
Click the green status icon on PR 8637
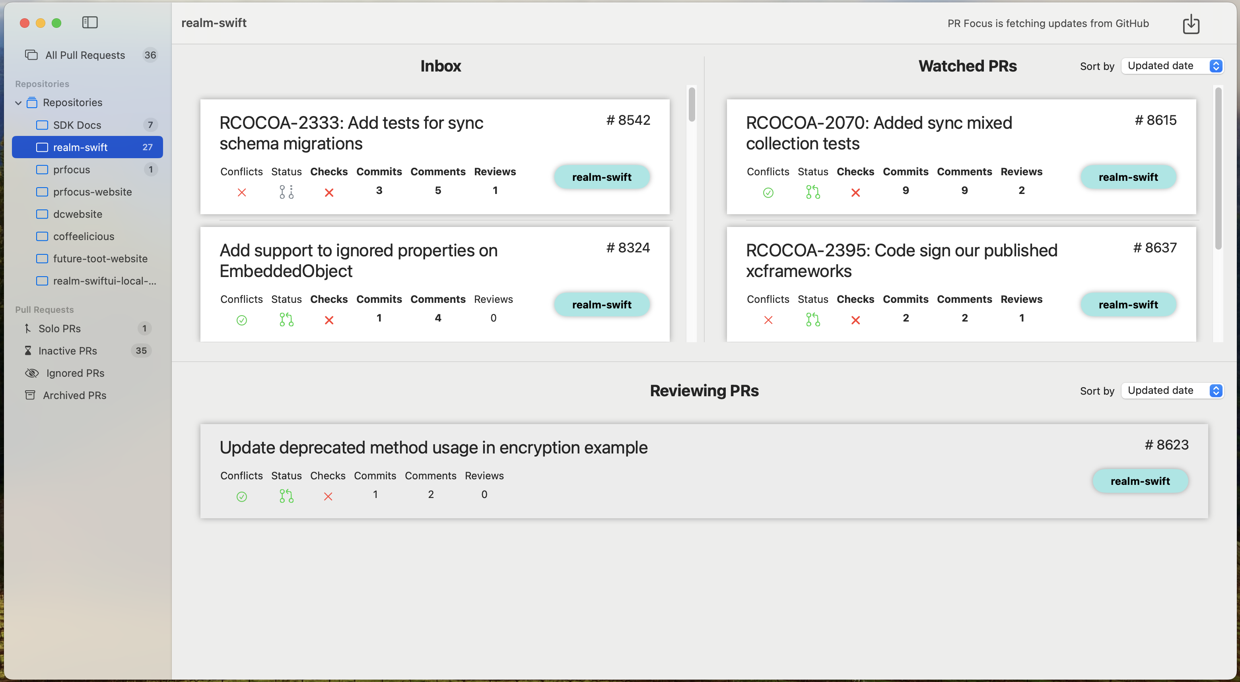[813, 320]
